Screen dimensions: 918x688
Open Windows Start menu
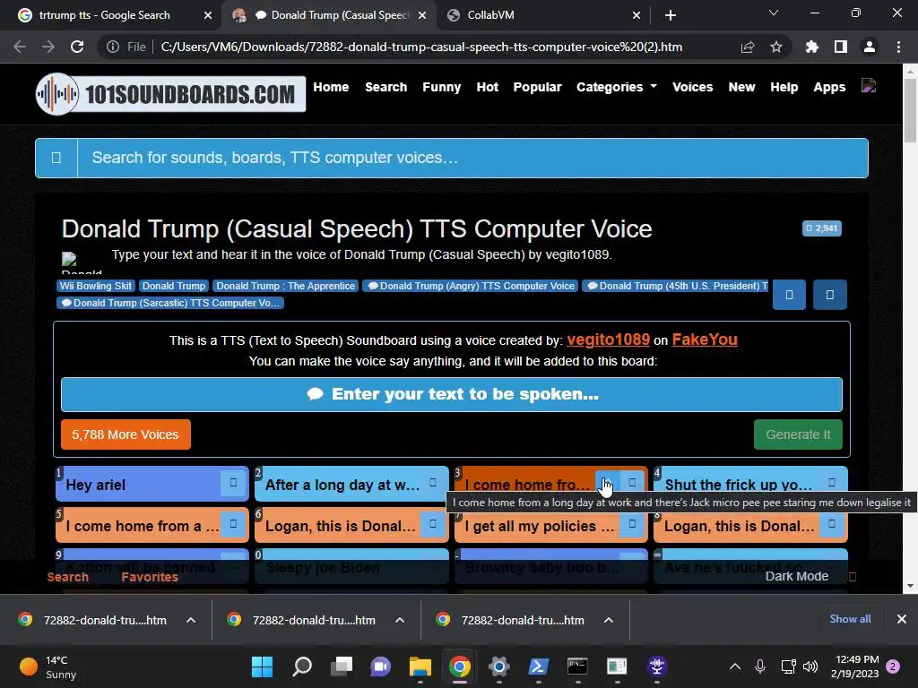[262, 666]
